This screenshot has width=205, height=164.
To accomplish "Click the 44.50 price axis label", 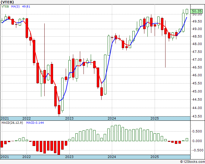I will pyautogui.click(x=197, y=99).
